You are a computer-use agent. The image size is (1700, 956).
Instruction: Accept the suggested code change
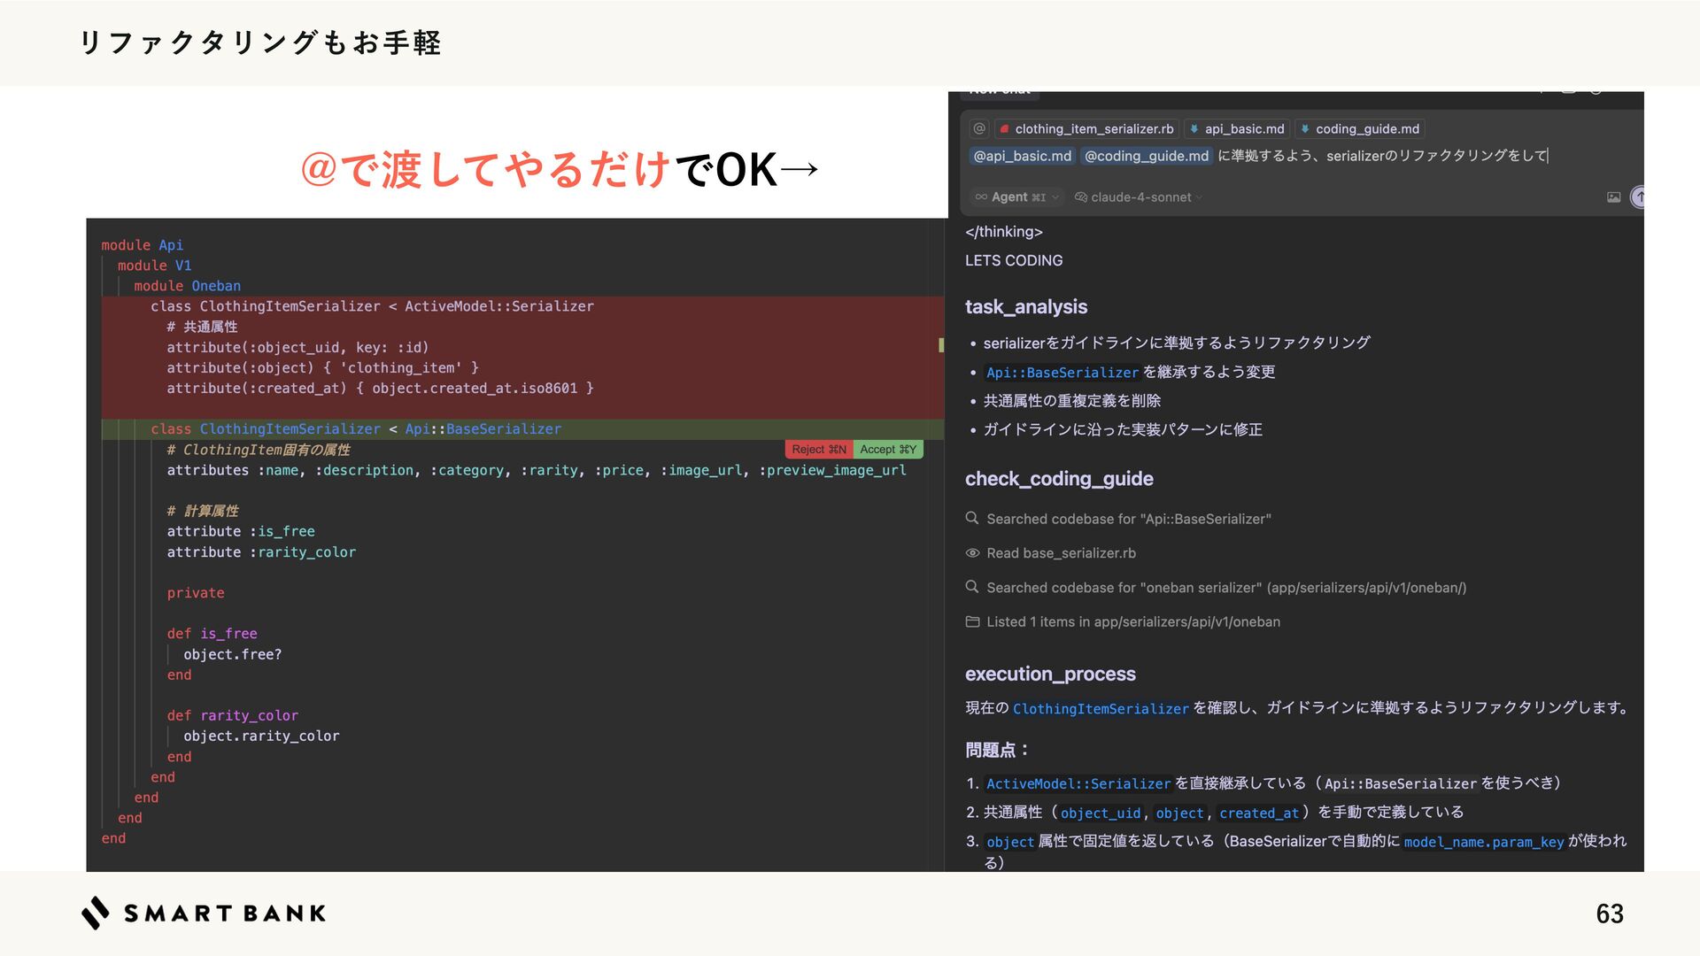pos(888,450)
